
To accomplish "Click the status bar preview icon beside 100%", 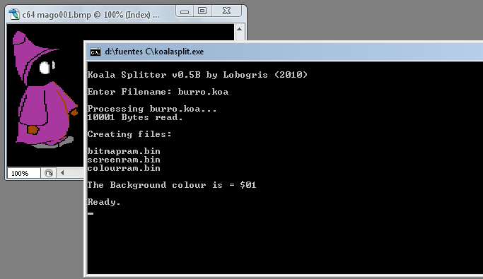I will (49, 173).
